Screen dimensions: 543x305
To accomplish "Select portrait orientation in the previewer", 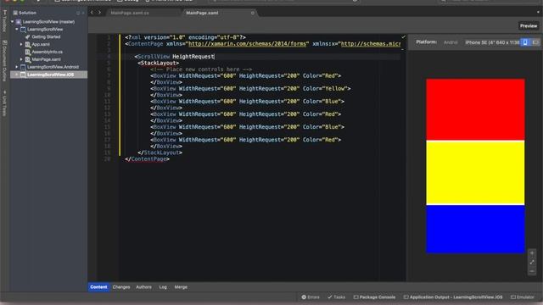I will (525, 42).
